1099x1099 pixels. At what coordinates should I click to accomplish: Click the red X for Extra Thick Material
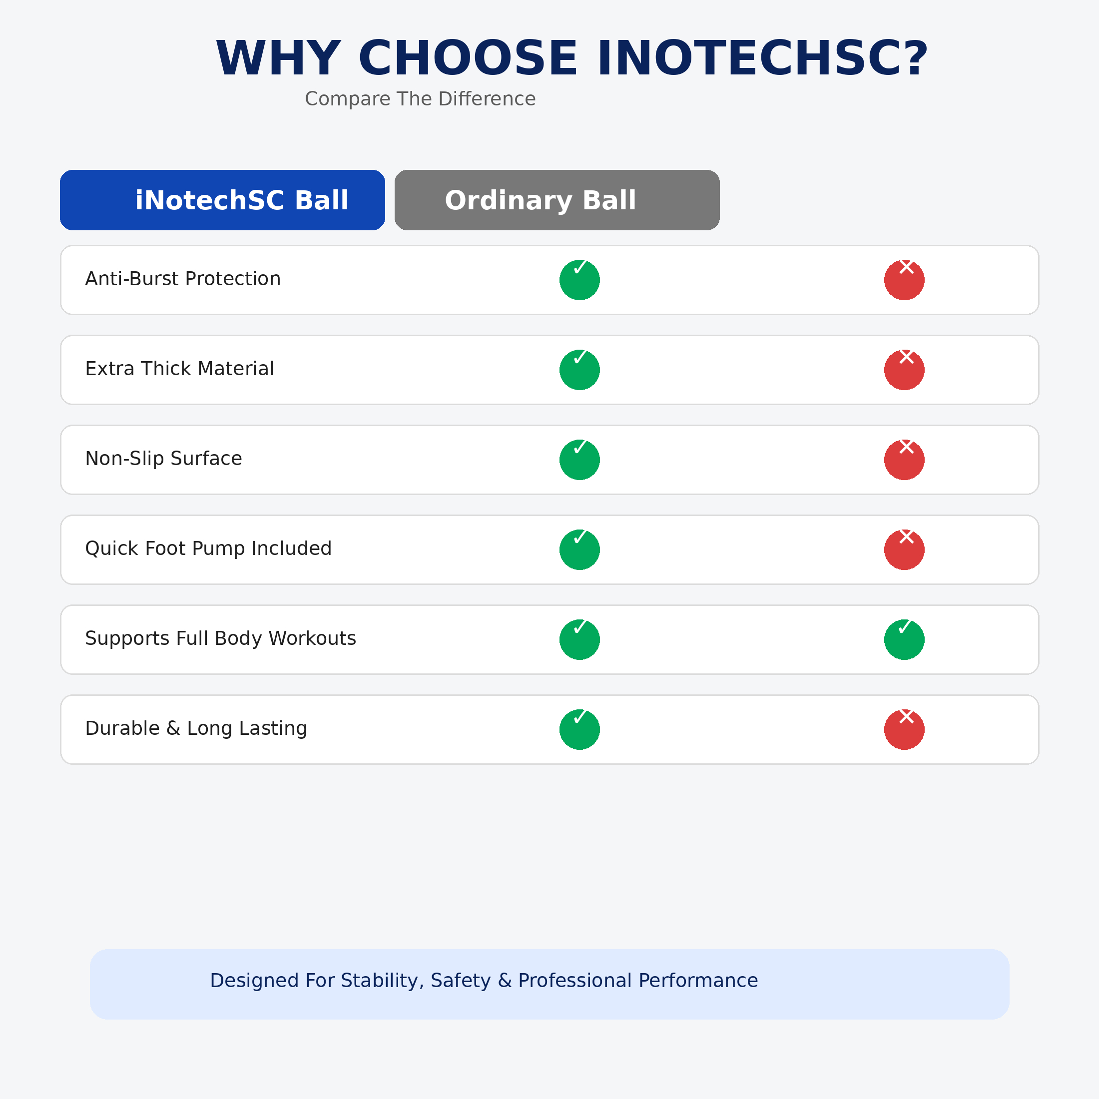click(x=905, y=370)
